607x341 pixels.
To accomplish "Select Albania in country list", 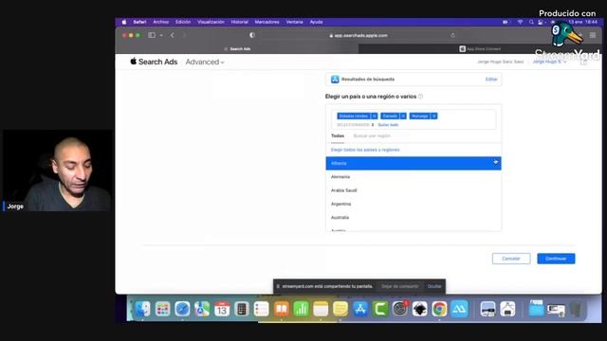I will click(414, 163).
